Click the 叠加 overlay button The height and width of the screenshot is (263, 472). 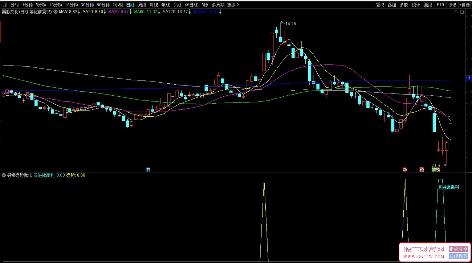[392, 5]
